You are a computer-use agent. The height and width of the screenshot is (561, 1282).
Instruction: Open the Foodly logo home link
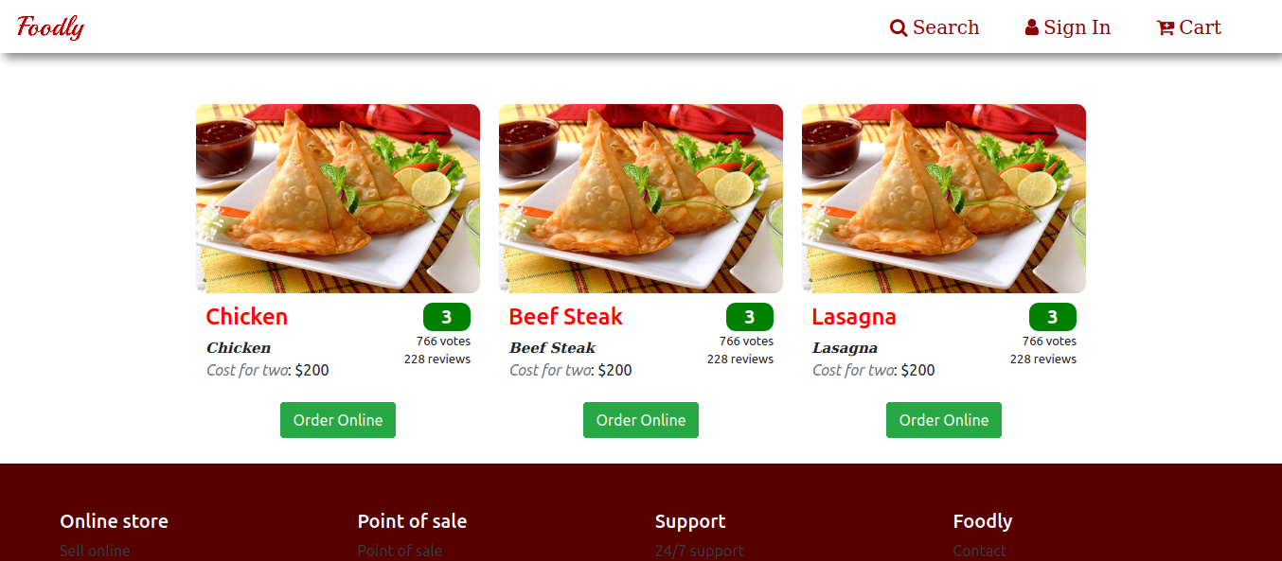click(51, 27)
